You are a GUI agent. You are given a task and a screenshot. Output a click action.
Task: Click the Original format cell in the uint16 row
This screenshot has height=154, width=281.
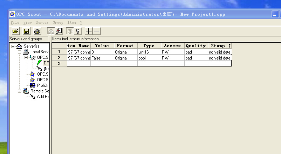point(126,52)
